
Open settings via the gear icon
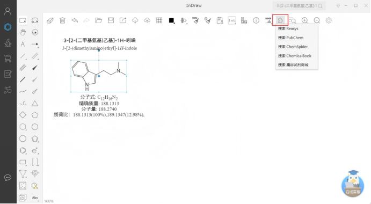329,20
